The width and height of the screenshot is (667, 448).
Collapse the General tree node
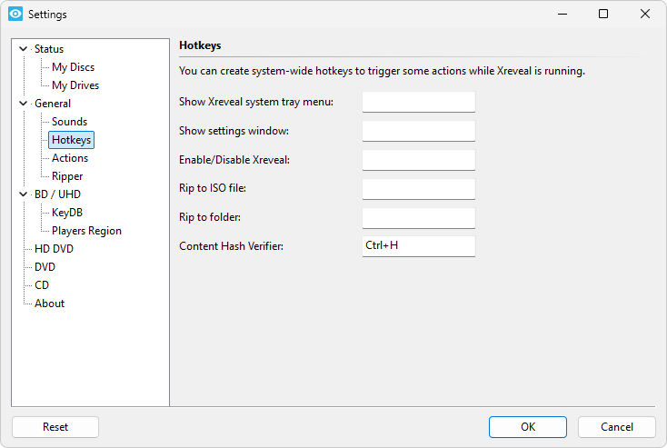[23, 104]
